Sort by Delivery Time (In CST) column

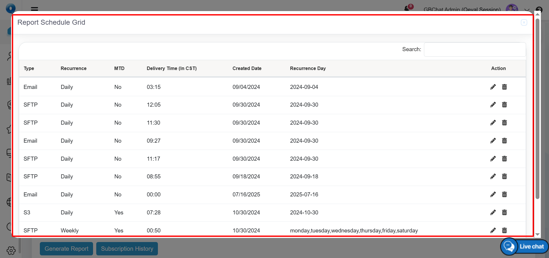point(172,68)
